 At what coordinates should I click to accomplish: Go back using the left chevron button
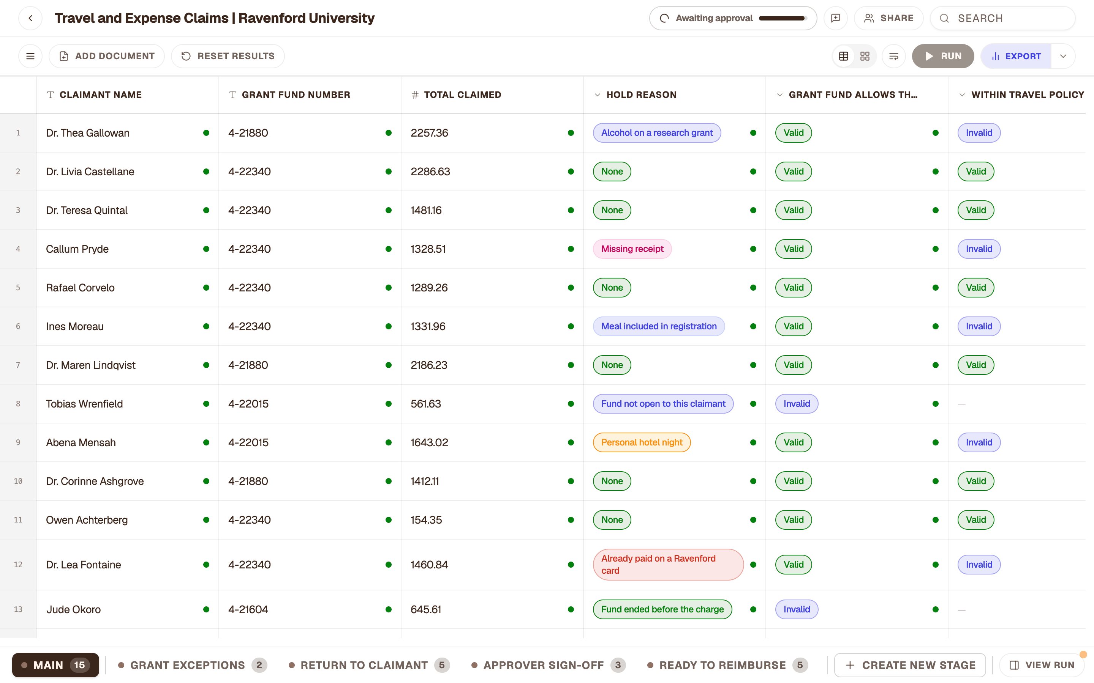click(30, 18)
